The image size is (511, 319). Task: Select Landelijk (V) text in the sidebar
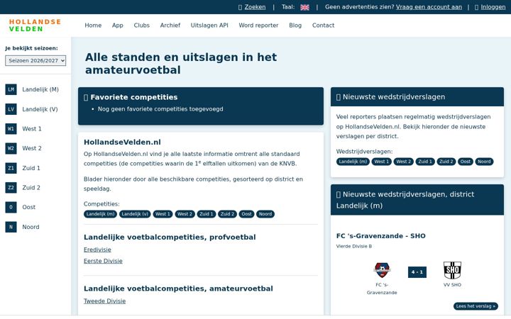pos(40,109)
